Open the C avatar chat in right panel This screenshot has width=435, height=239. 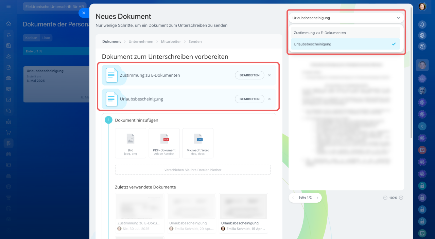[x=422, y=126]
